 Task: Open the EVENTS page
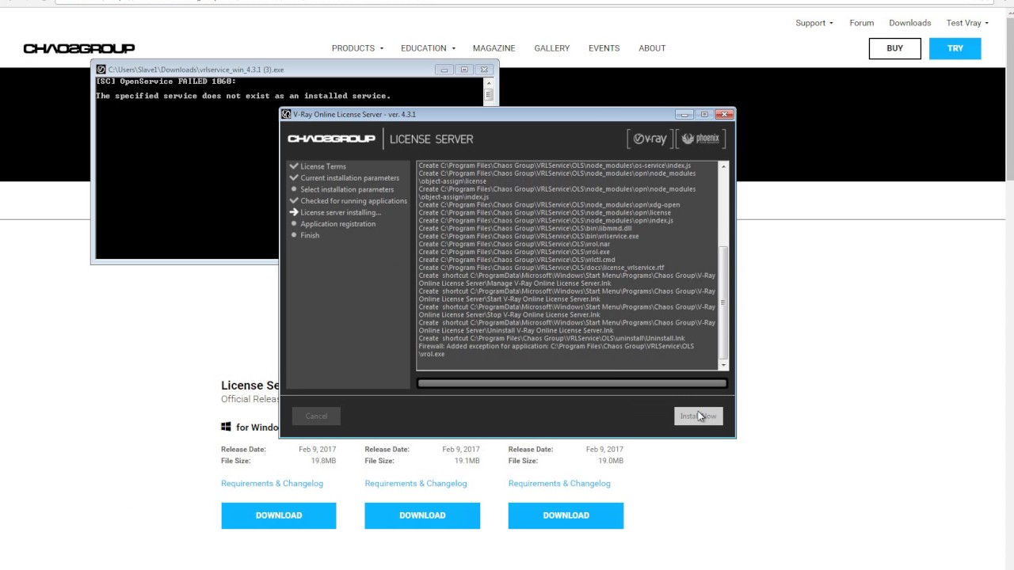(x=604, y=48)
